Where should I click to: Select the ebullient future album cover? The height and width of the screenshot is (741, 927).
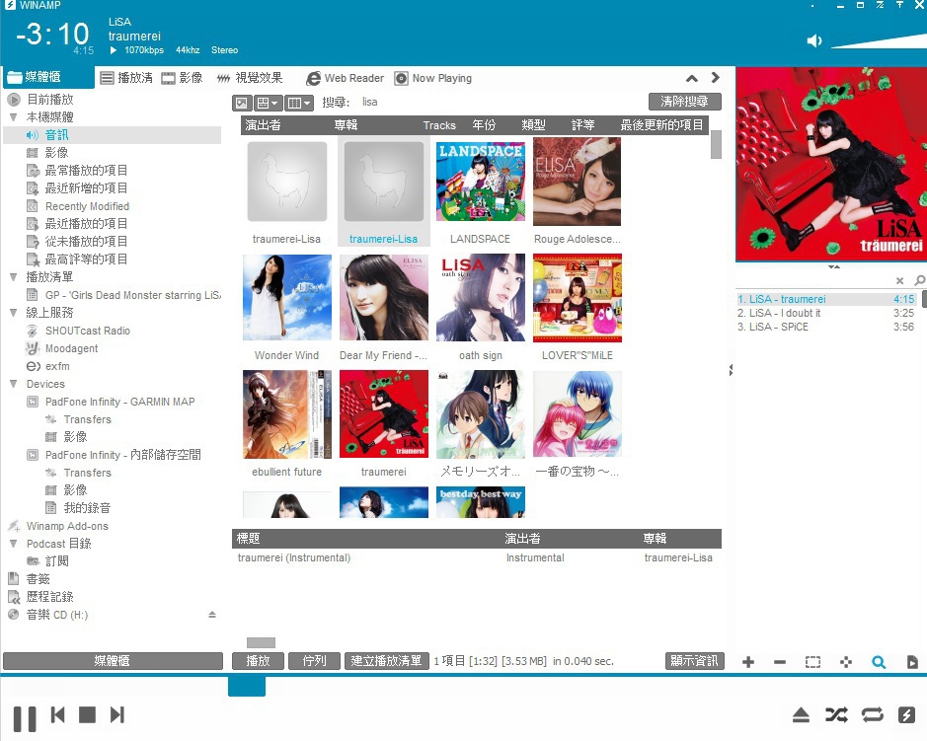pyautogui.click(x=286, y=414)
